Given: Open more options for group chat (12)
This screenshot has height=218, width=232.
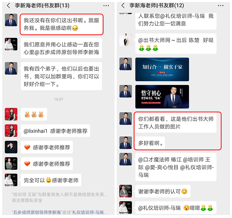Looking at the screenshot, I should [x=221, y=6].
